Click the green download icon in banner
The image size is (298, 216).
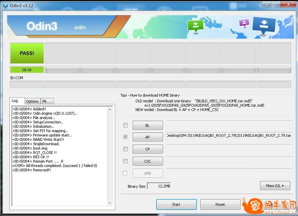tap(195, 26)
